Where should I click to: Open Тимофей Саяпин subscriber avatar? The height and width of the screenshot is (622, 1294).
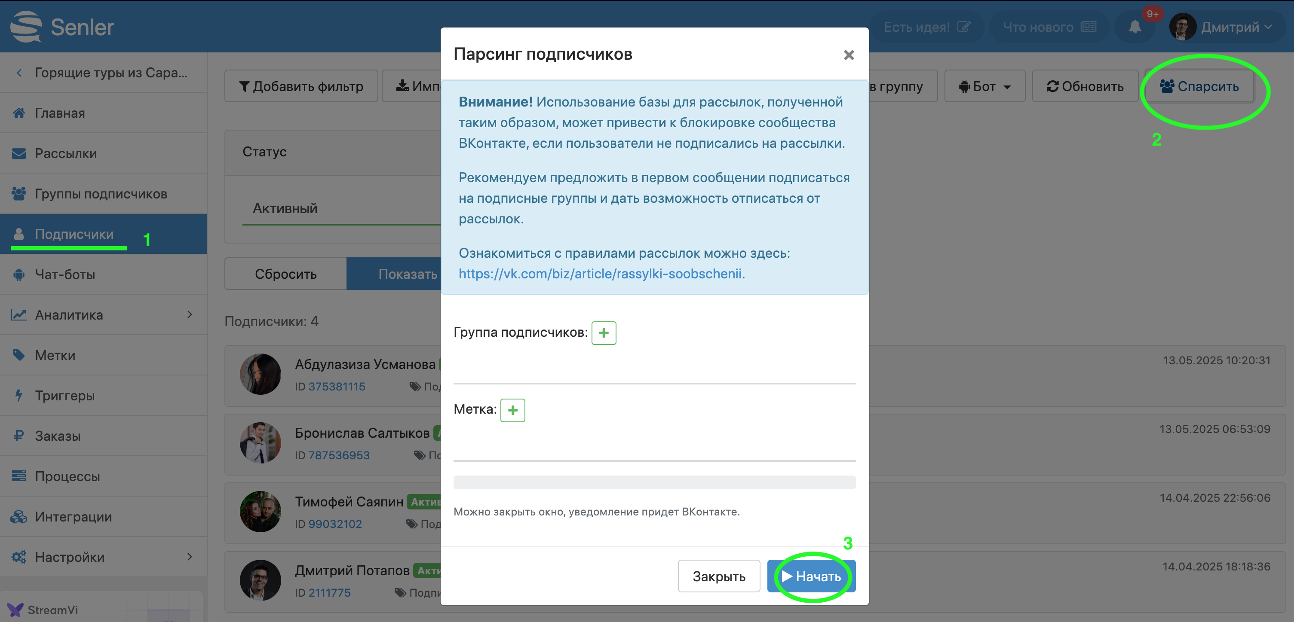pyautogui.click(x=260, y=511)
